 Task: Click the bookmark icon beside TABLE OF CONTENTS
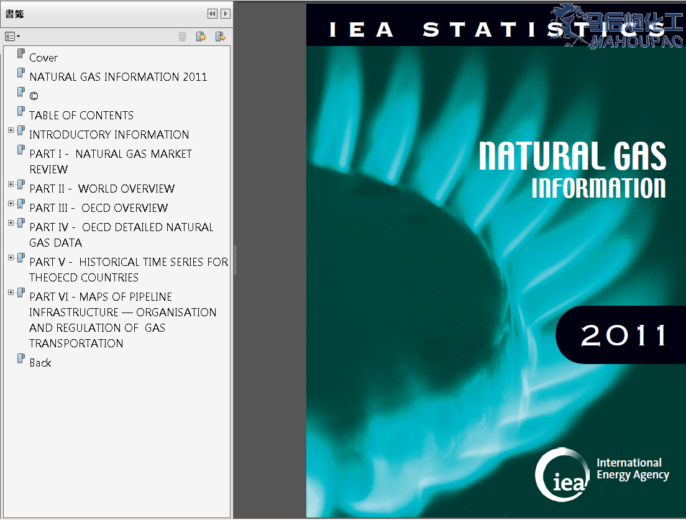click(x=21, y=112)
